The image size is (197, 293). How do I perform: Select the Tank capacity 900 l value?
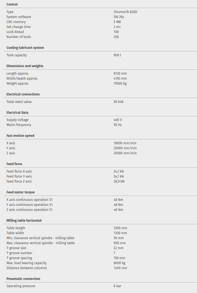tap(117, 55)
